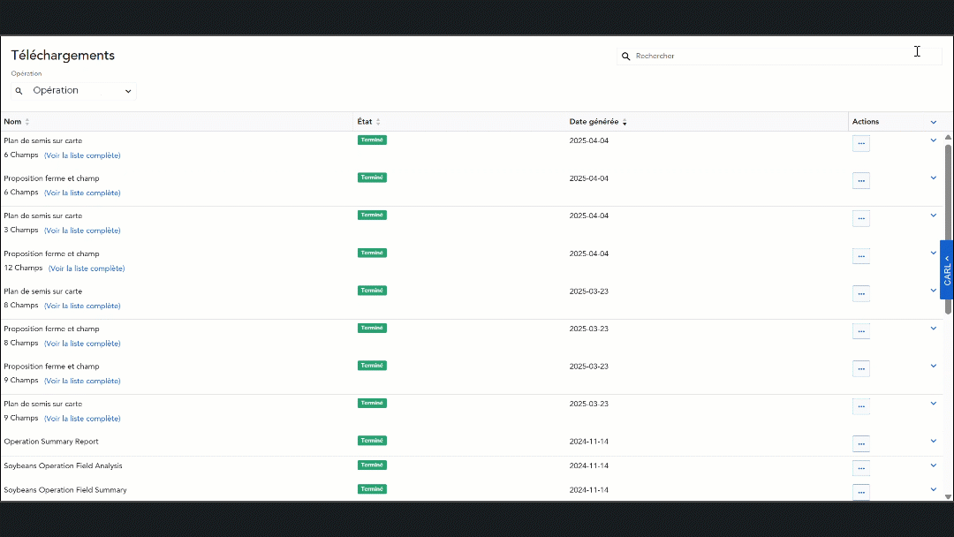The height and width of the screenshot is (537, 954).
Task: Expand row 6 Champs Proposition ferme chevron
Action: pos(934,178)
